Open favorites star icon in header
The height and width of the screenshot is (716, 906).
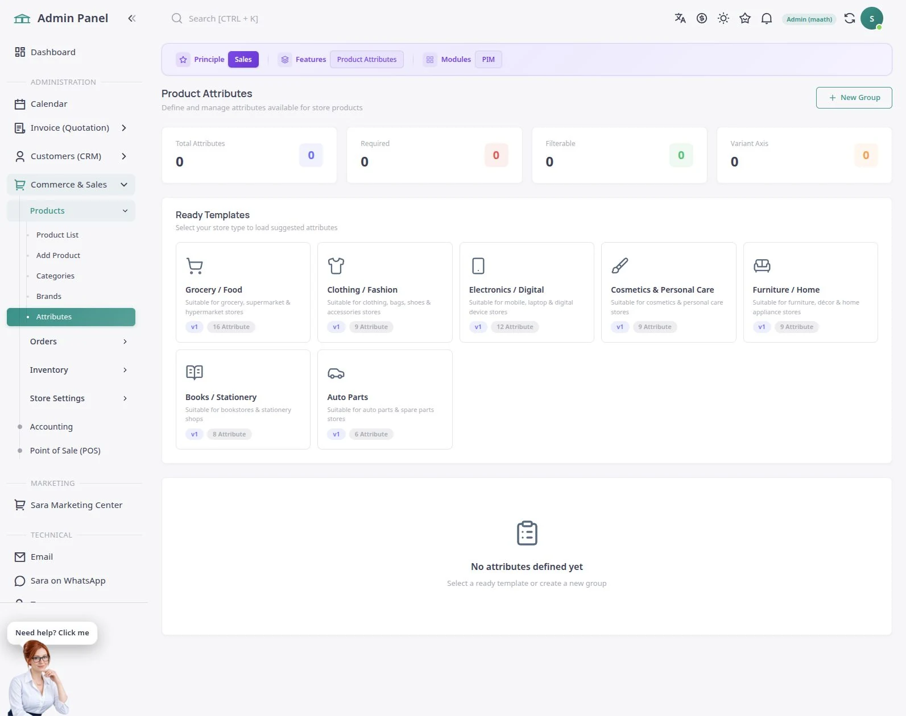(745, 18)
